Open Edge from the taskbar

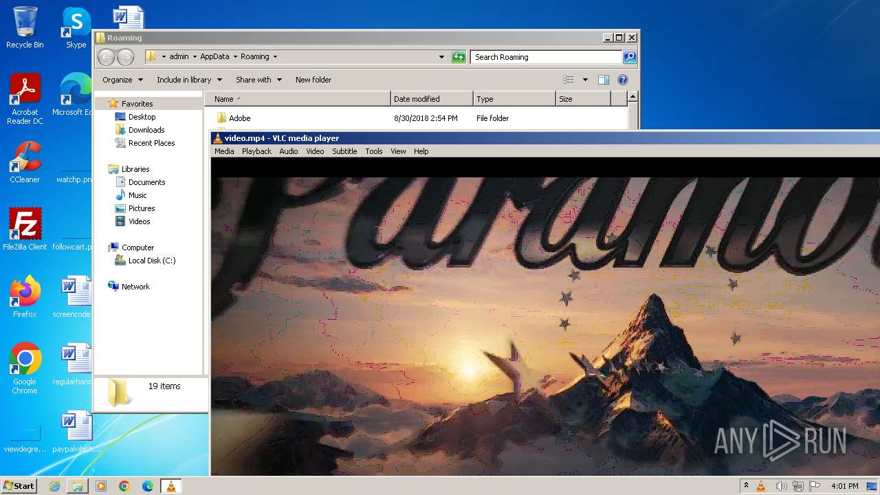148,486
